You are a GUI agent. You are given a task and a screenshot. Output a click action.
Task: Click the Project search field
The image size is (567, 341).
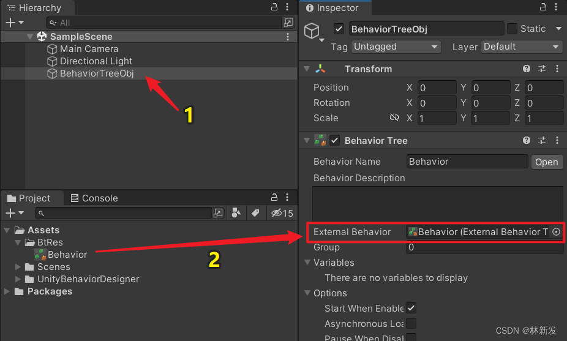click(123, 213)
